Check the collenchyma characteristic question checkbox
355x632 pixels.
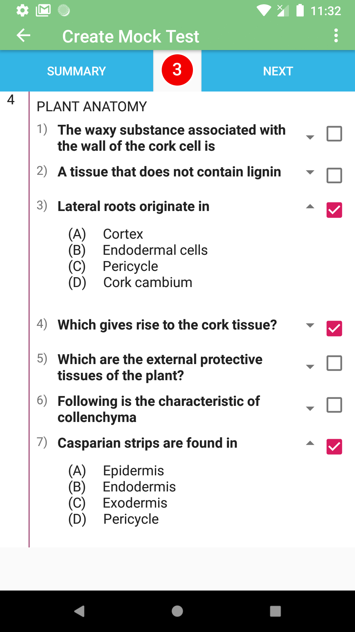(334, 405)
